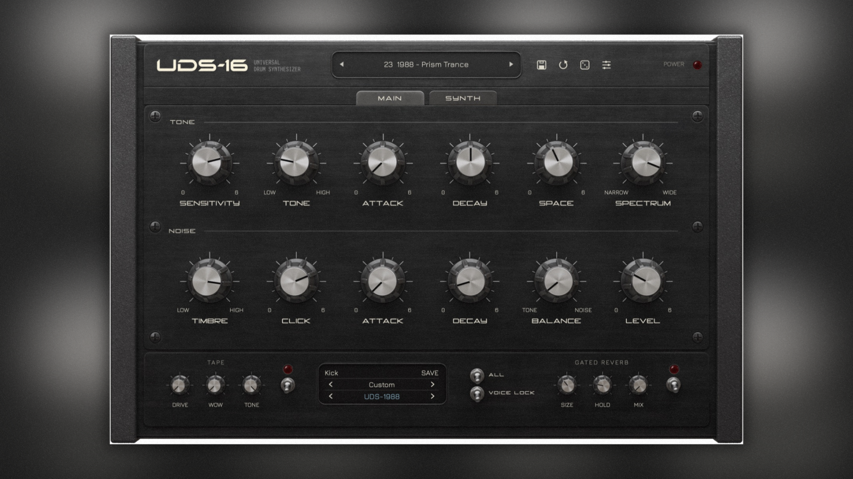Viewport: 853px width, 479px height.
Task: Click the BALANCE knob
Action: (x=556, y=281)
